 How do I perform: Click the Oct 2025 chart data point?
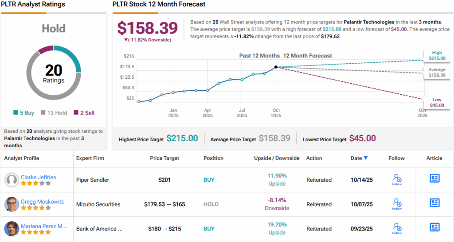[x=276, y=67]
